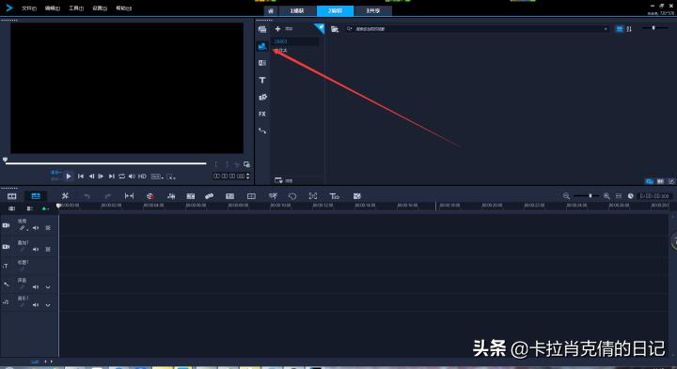Open the Subtitle editor icon
The width and height of the screenshot is (677, 369).
230,196
